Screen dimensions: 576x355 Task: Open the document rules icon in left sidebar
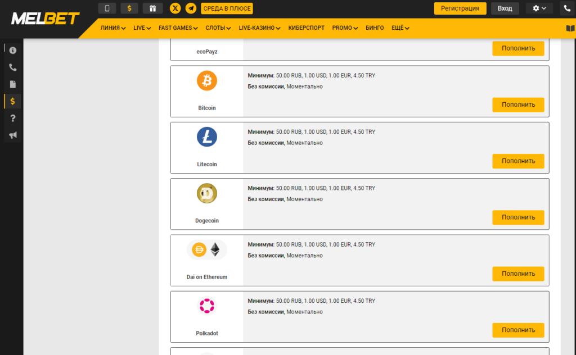(x=13, y=84)
